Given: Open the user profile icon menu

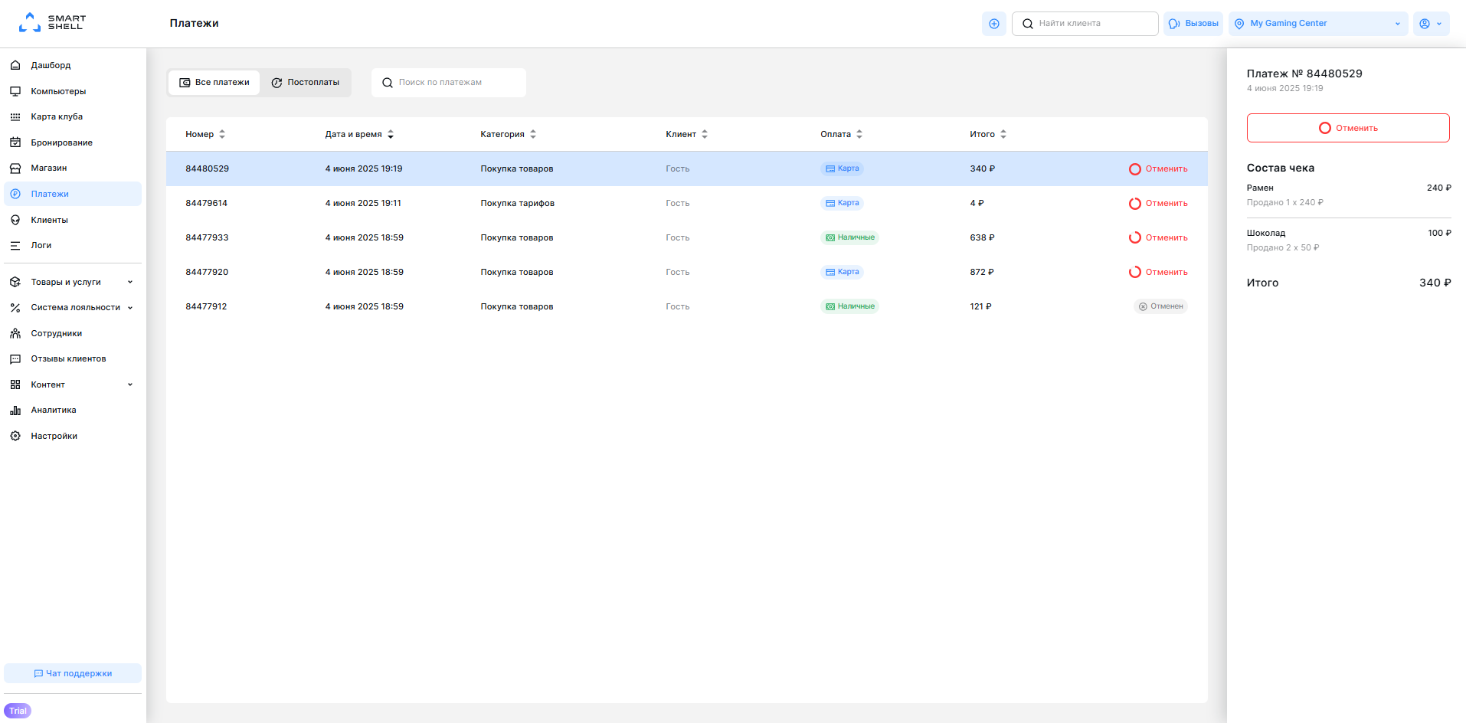Looking at the screenshot, I should coord(1431,24).
